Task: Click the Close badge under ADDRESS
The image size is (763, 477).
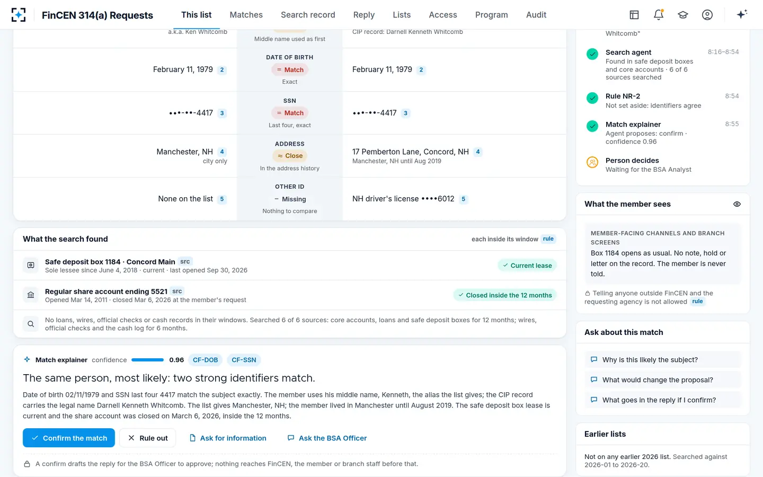Action: pyautogui.click(x=290, y=156)
